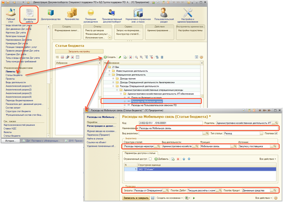This screenshot has width=283, height=202.
Task: Click the blue move-up arrow in access parameters
Action: [184, 159]
